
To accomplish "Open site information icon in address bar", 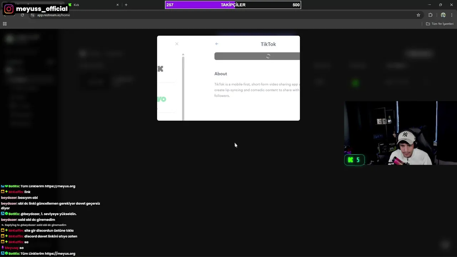I will (32, 15).
